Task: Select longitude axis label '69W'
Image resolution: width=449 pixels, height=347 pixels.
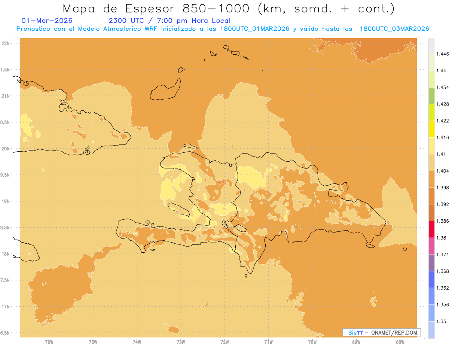Action: (356, 342)
